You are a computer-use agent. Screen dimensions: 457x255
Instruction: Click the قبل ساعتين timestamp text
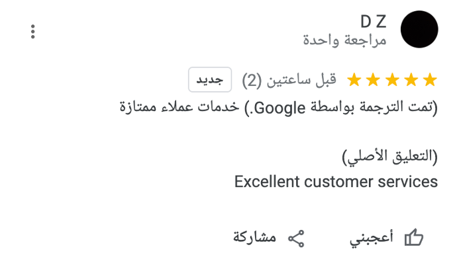click(301, 80)
